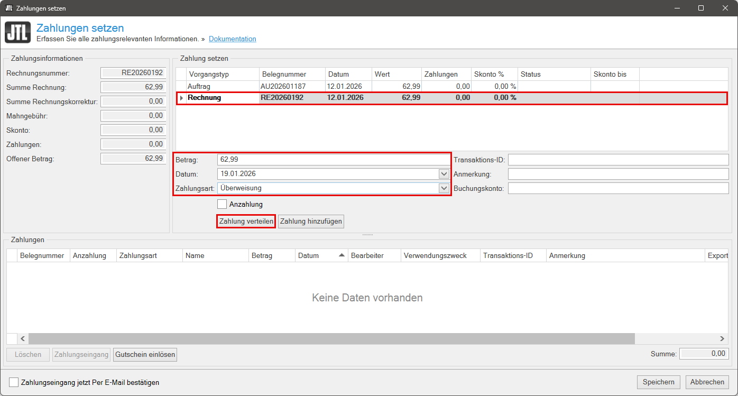
Task: Click into the Transaktions-ID input field
Action: coord(618,160)
